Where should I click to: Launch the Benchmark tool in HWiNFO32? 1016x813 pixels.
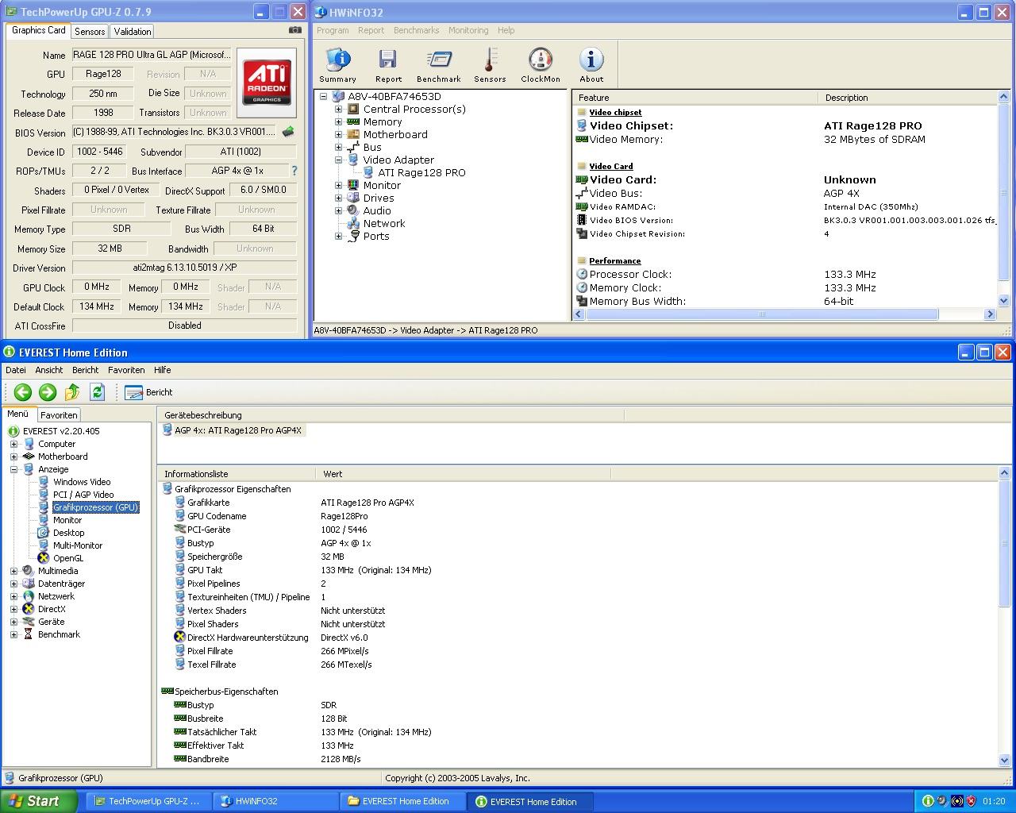[439, 60]
